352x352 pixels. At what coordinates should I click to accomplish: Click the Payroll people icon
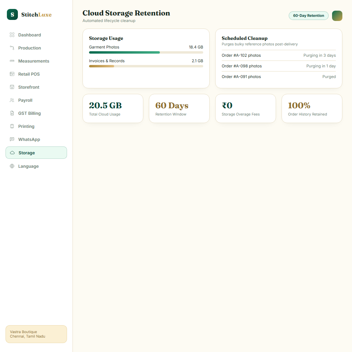click(12, 100)
